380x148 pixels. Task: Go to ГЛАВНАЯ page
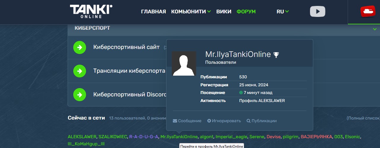point(153,12)
